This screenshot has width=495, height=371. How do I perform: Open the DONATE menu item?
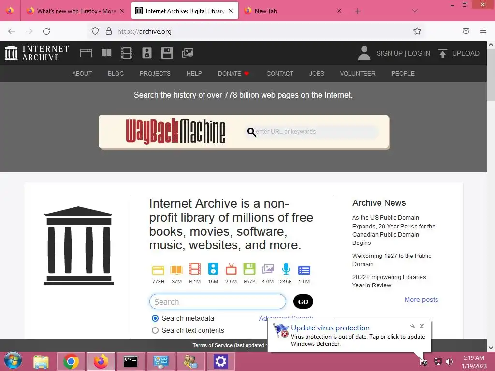(x=233, y=73)
